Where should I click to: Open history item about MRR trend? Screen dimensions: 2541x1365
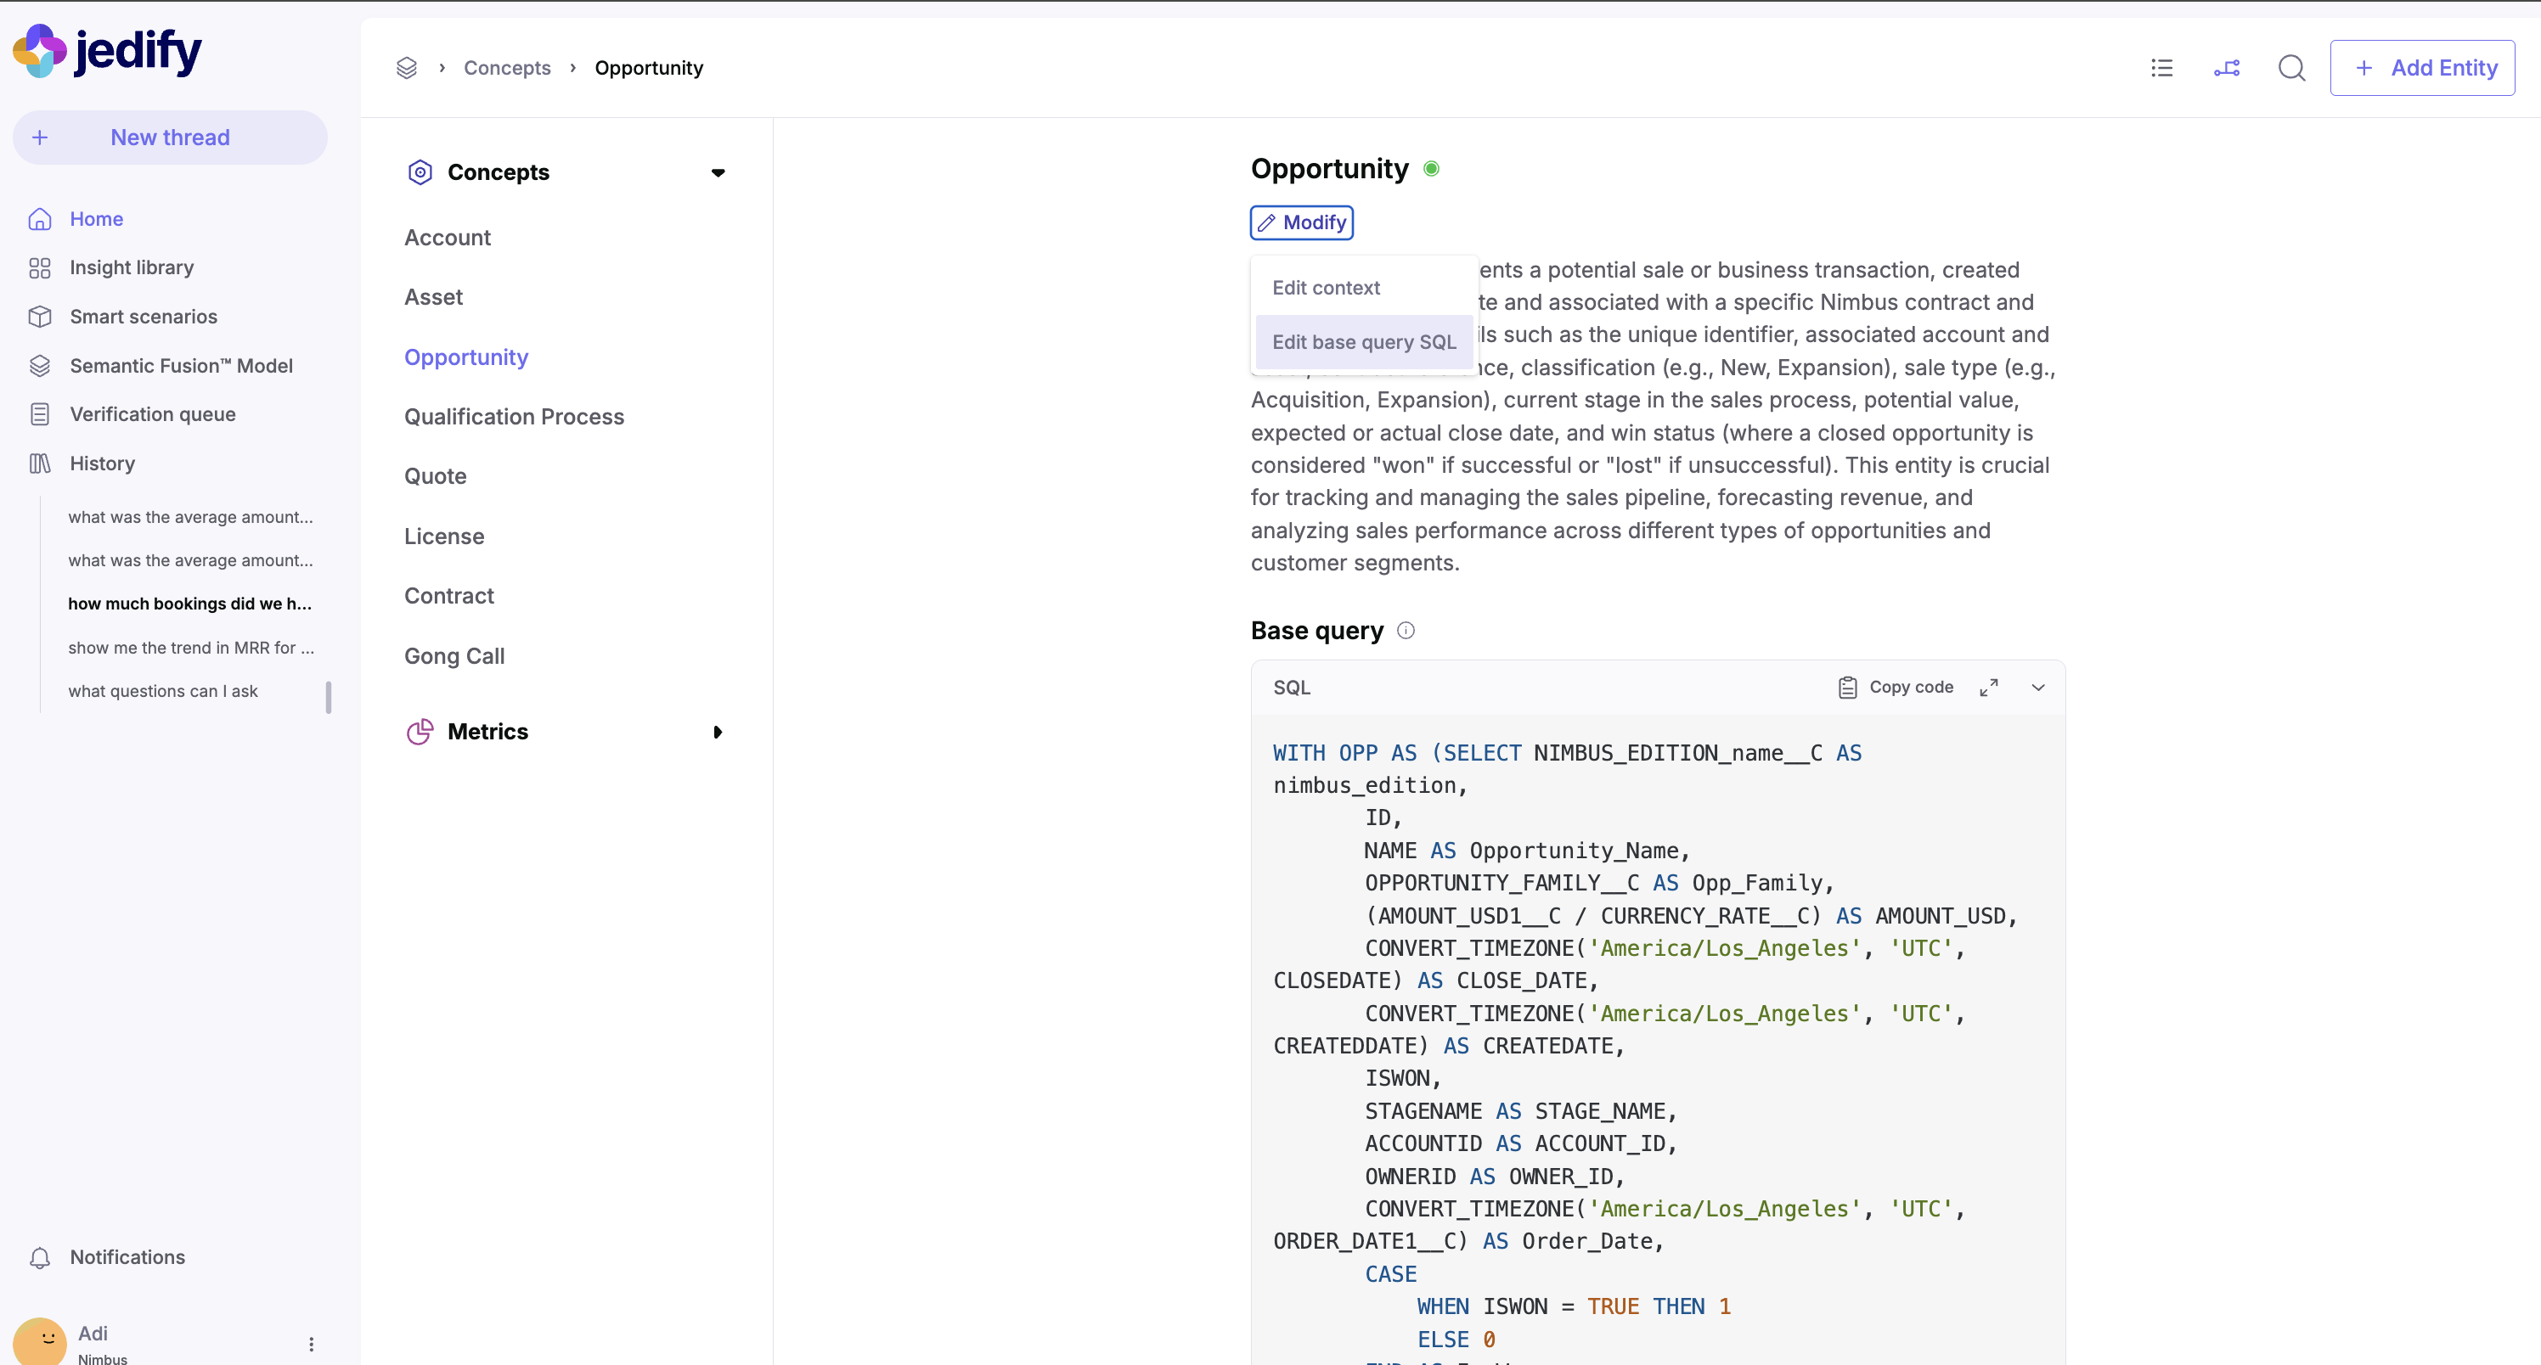tap(190, 648)
